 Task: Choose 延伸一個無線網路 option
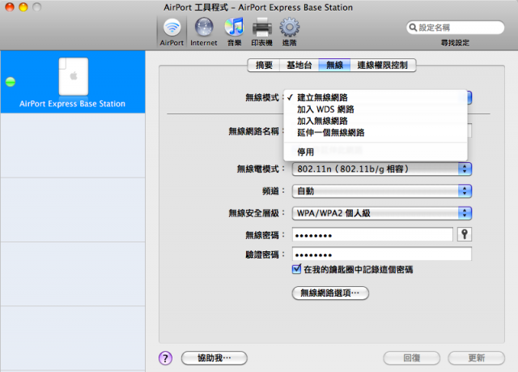pos(376,133)
